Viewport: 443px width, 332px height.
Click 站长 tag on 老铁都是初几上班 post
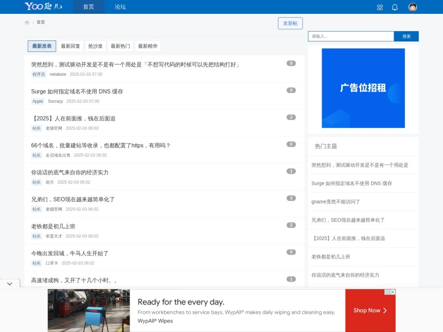click(x=37, y=236)
